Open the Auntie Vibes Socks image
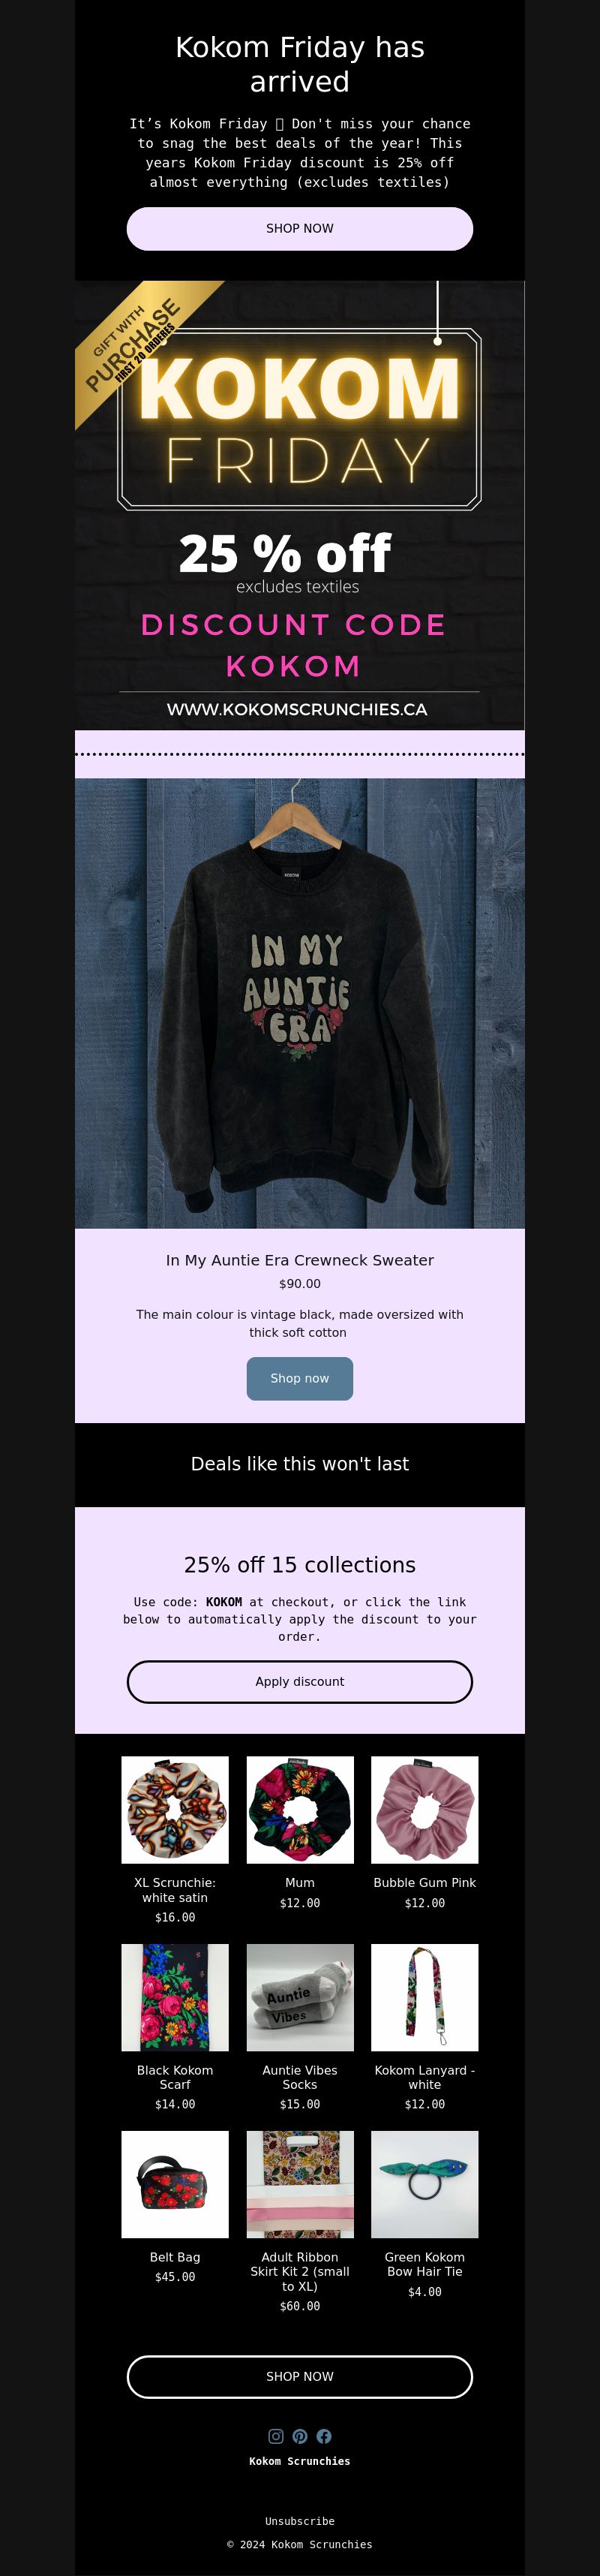Image resolution: width=600 pixels, height=2576 pixels. [300, 1997]
